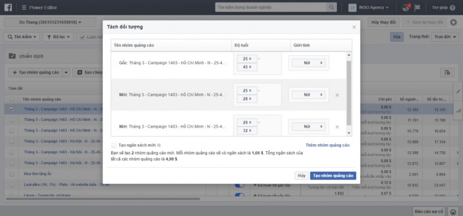The image size is (463, 216).
Task: Enable the Tạo ngân sách mới checkbox
Action: (x=113, y=145)
